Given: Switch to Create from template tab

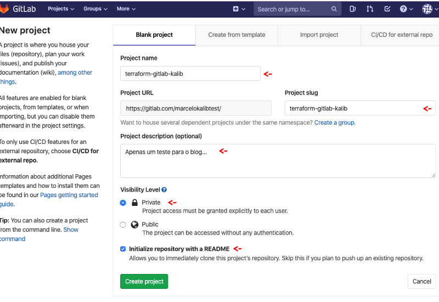Looking at the screenshot, I should (237, 35).
